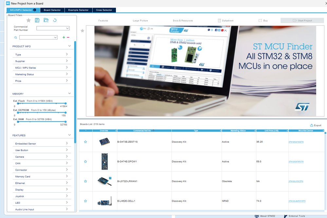The image size is (327, 218).
Task: Open the Datasheet document
Action: pos(226,21)
